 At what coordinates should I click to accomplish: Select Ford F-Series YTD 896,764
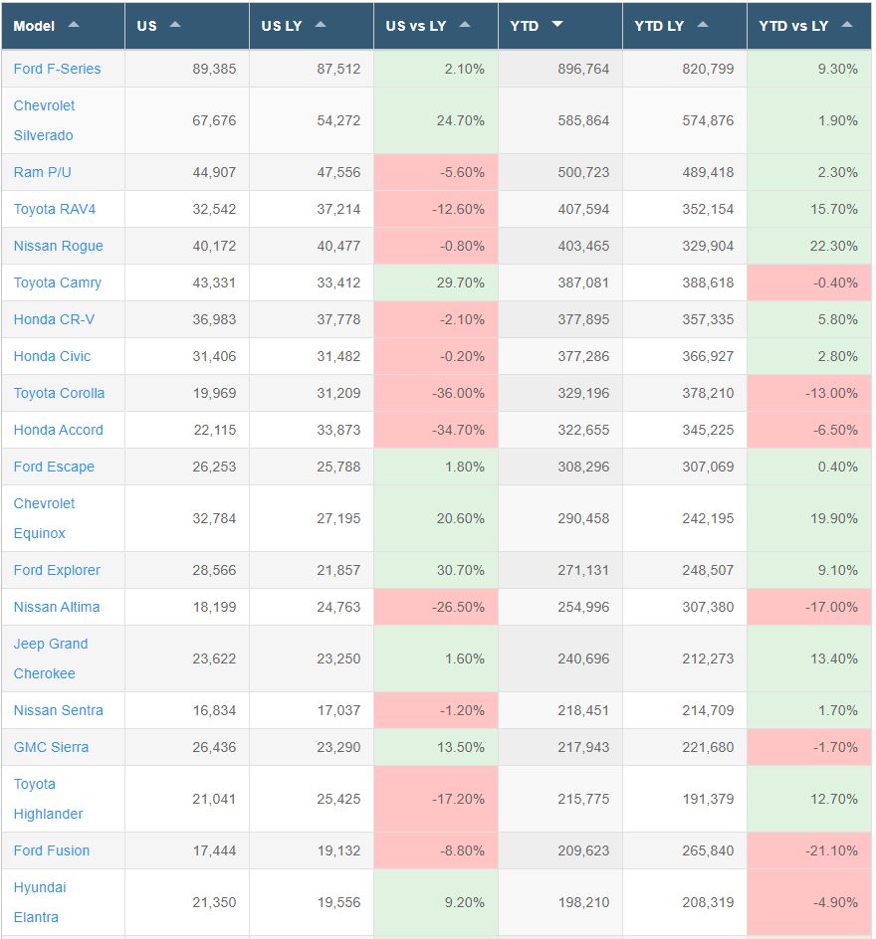click(x=583, y=69)
